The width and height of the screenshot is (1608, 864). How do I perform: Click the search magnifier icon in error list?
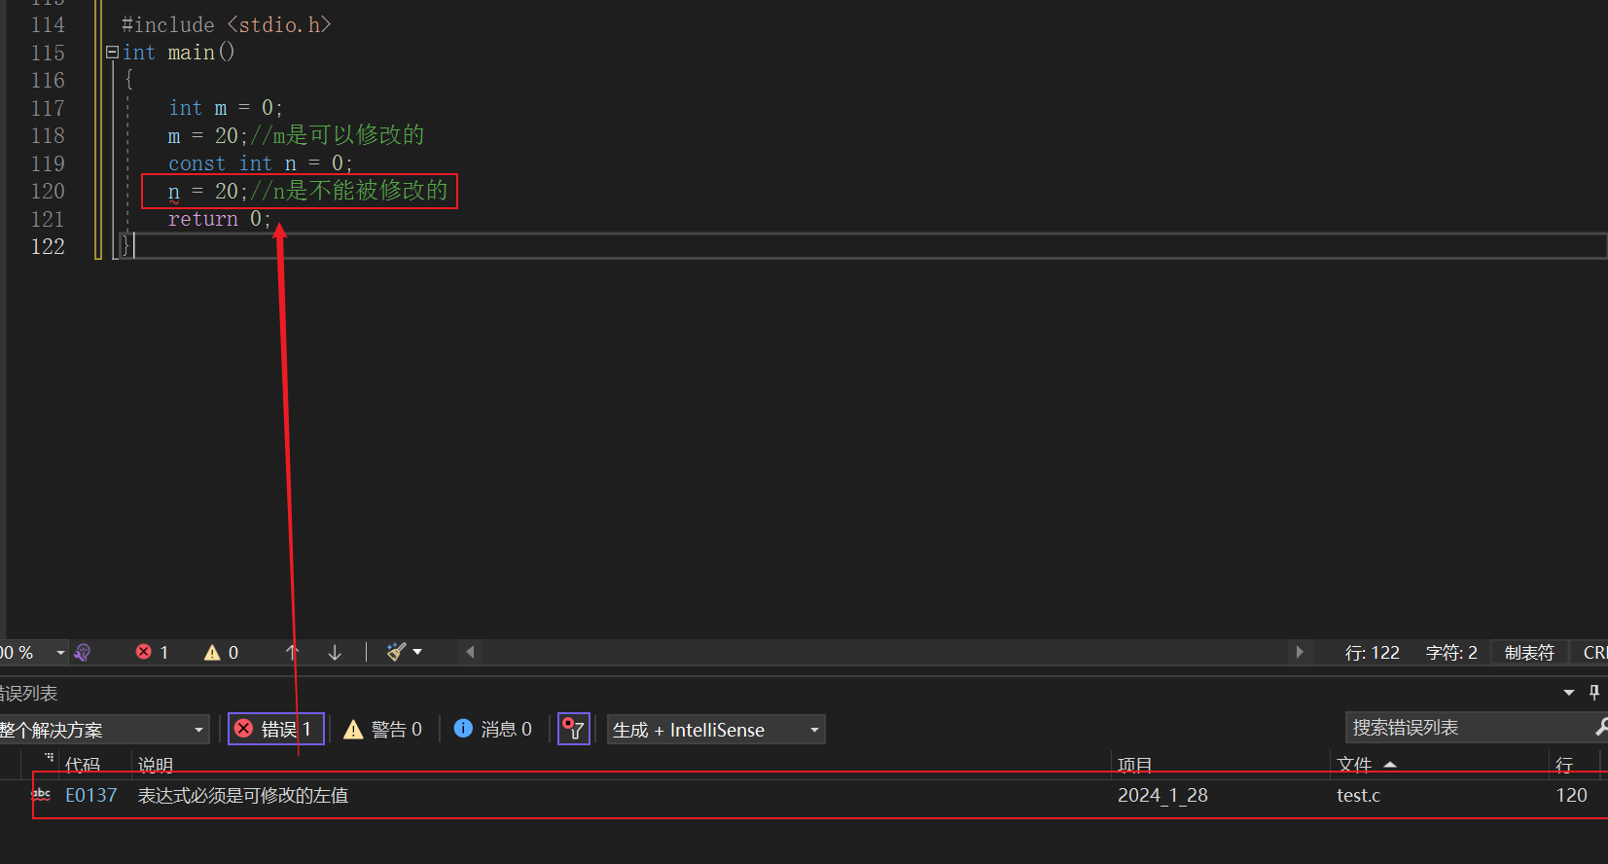[x=1600, y=727]
